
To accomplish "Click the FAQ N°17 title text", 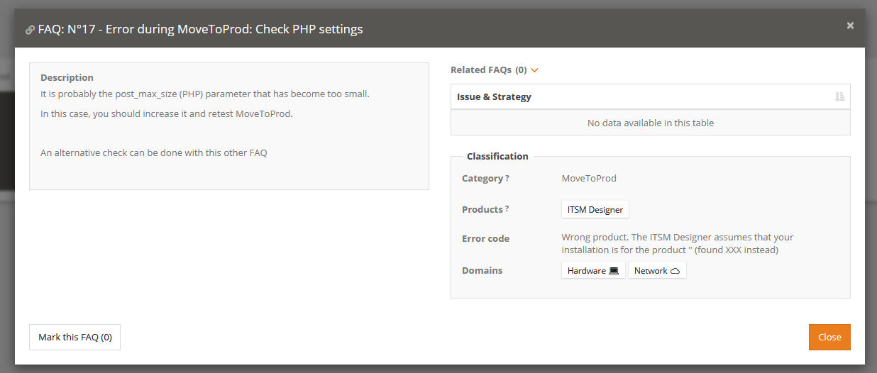I will [200, 30].
